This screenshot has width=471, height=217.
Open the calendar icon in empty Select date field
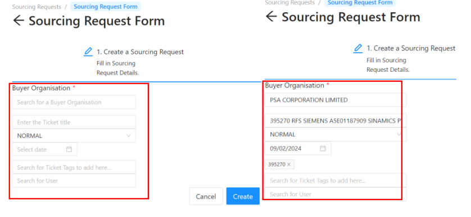point(69,149)
